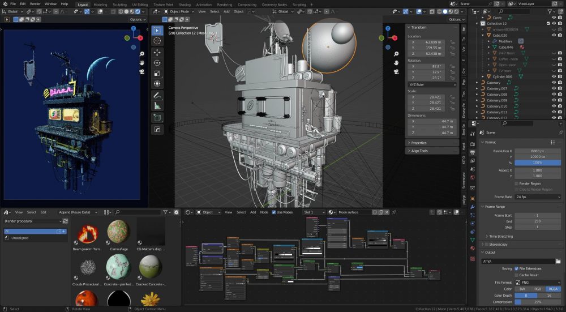Open the Node menu in node editor
The height and width of the screenshot is (312, 566).
264,212
